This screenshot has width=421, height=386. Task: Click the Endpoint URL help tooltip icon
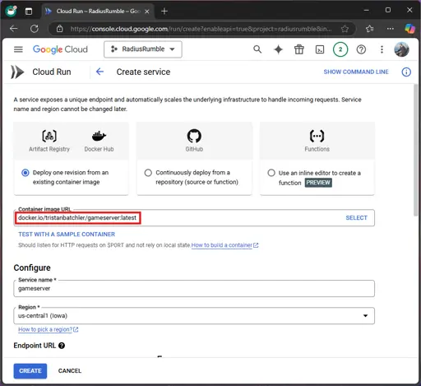coord(62,346)
